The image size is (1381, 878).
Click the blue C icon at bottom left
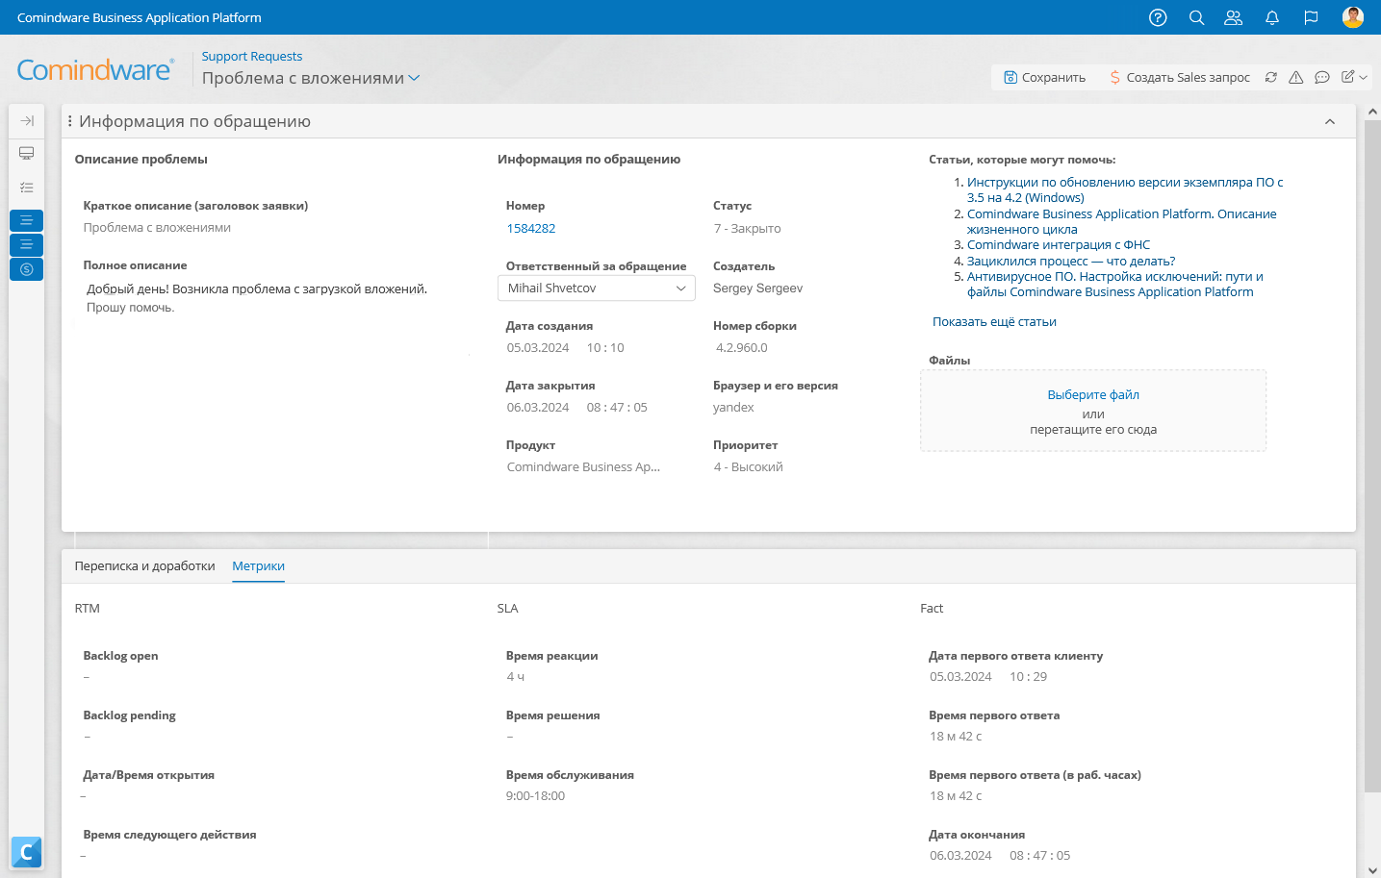pos(26,852)
